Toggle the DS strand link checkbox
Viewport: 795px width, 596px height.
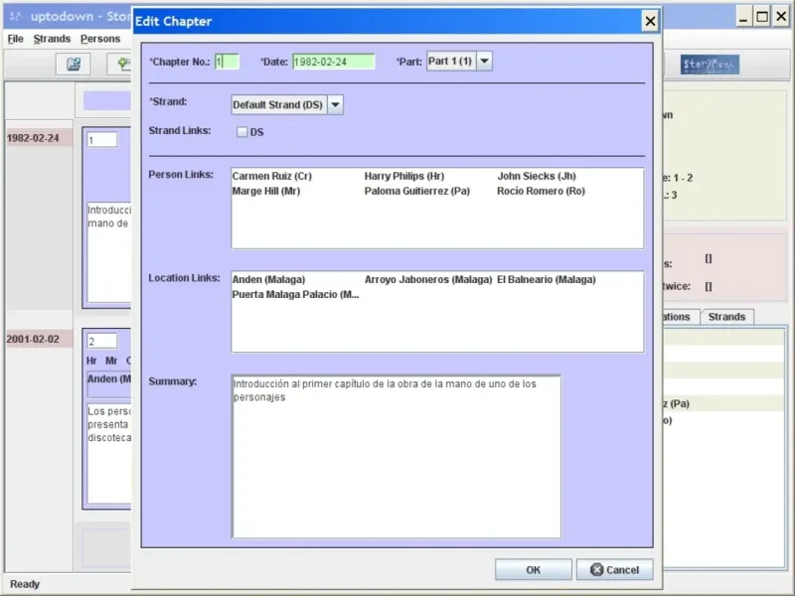click(241, 132)
